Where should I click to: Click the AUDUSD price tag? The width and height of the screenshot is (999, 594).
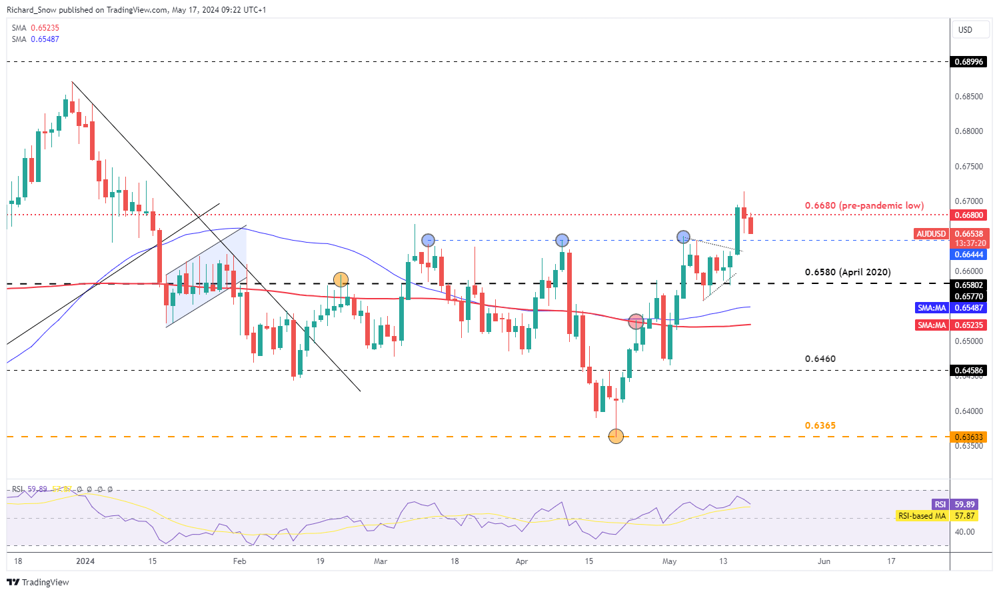(931, 234)
